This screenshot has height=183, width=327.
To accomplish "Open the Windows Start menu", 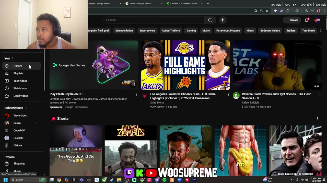I will point(5,180).
